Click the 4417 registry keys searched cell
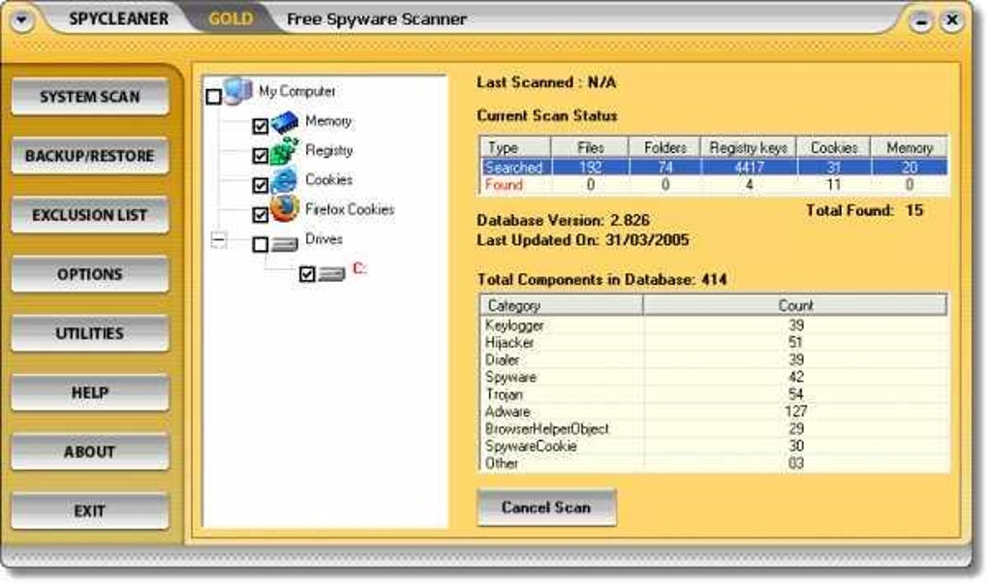 tap(749, 167)
